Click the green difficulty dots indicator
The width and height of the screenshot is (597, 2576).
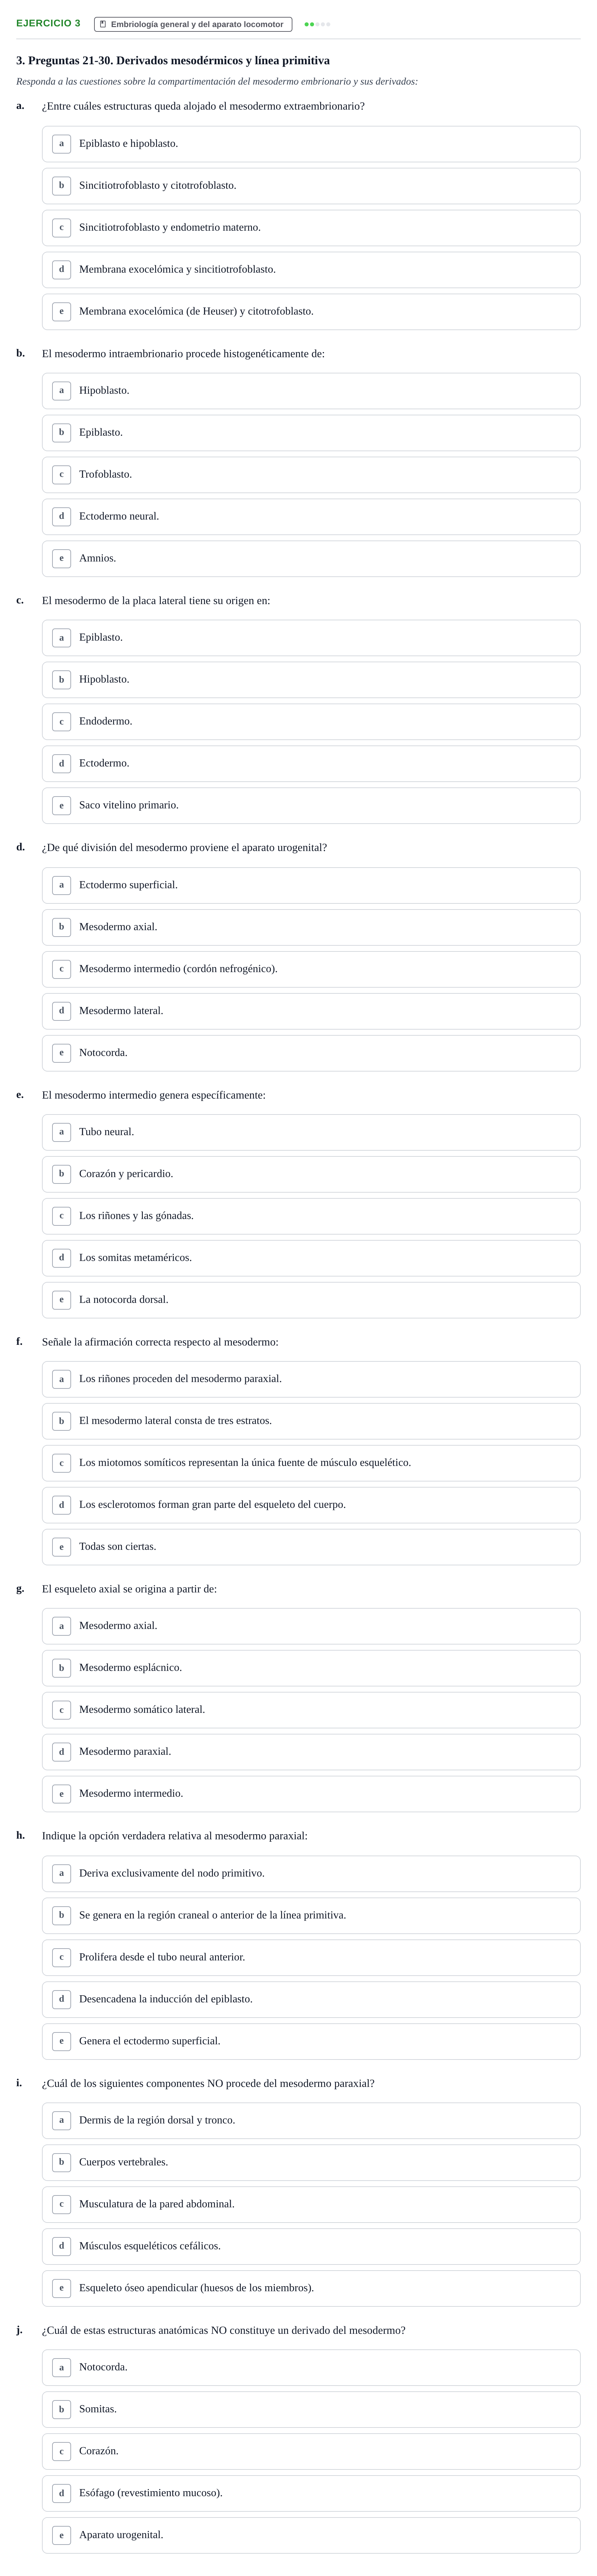(x=317, y=24)
